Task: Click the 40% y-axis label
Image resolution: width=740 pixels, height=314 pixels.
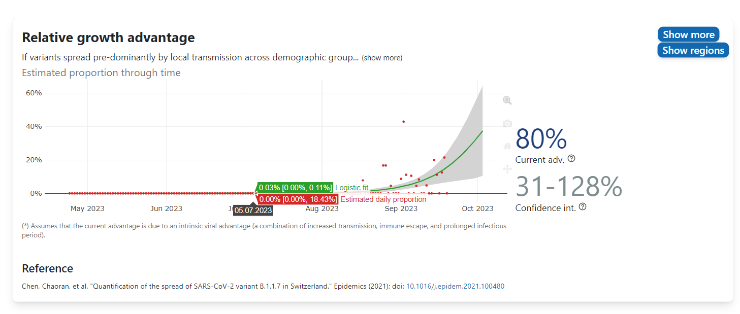Action: [34, 126]
